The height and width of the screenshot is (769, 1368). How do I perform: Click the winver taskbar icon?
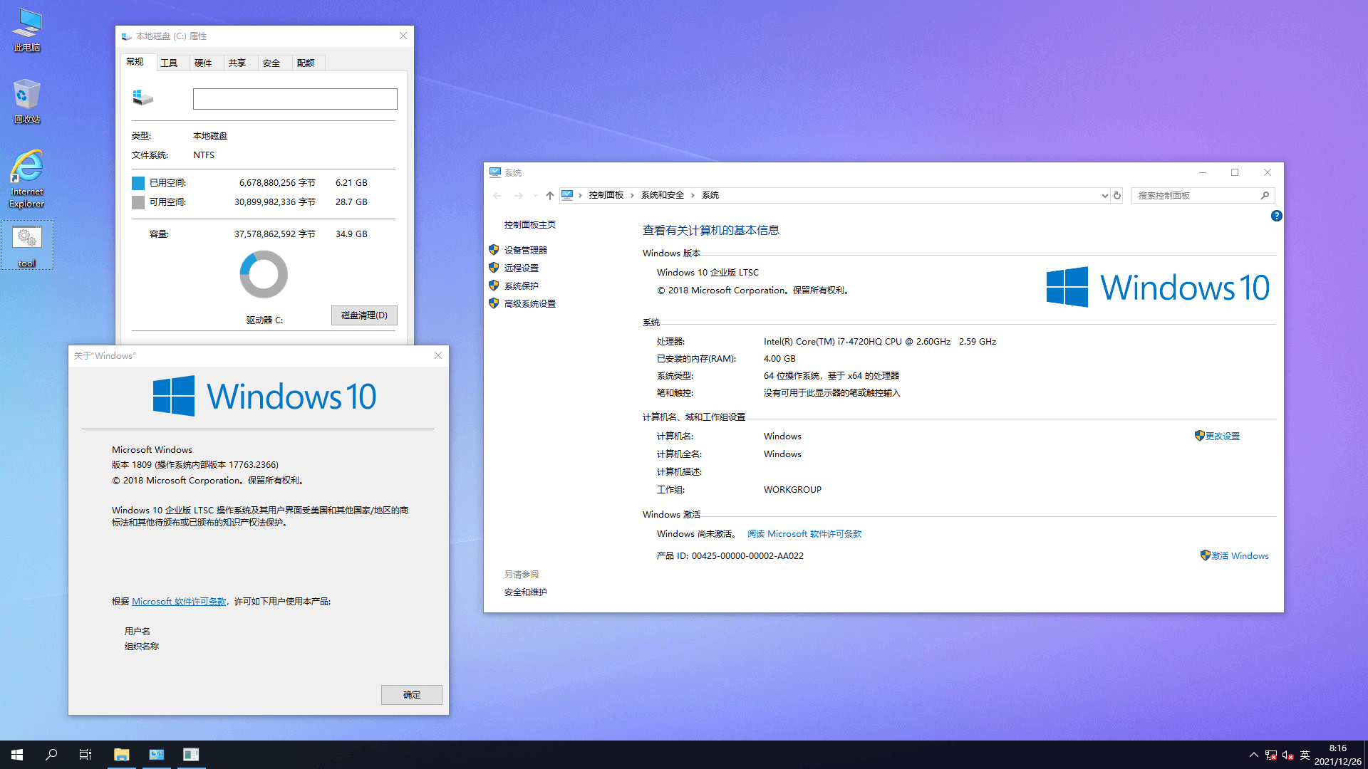(190, 755)
